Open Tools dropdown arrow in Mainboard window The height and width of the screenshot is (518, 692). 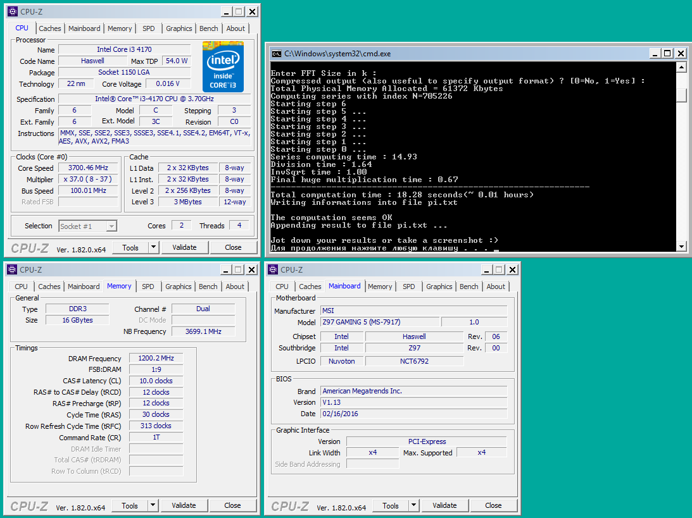coord(413,505)
